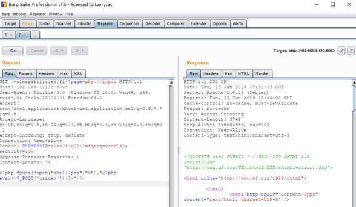Select the Response Headers tab
Viewport: 356px width, 207px height.
click(x=211, y=74)
